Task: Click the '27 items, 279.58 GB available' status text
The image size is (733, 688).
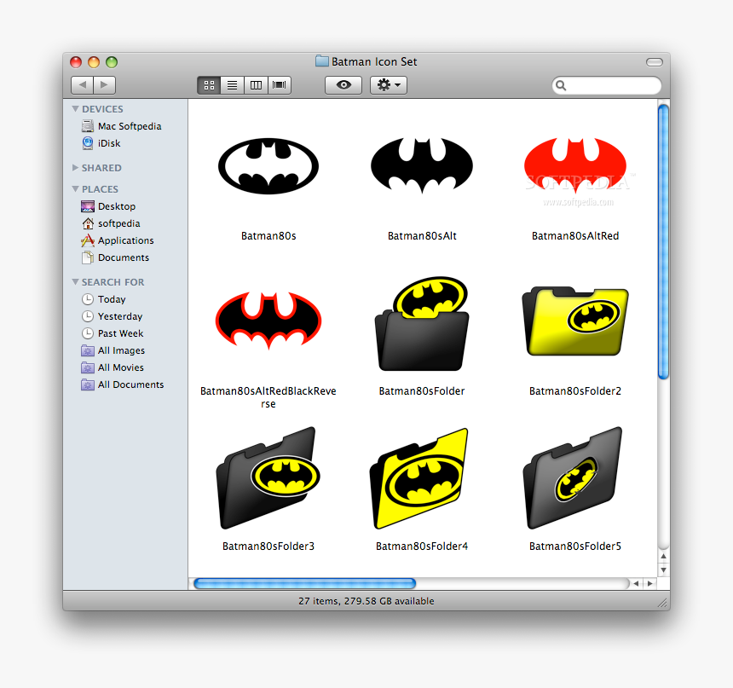Action: click(x=366, y=602)
